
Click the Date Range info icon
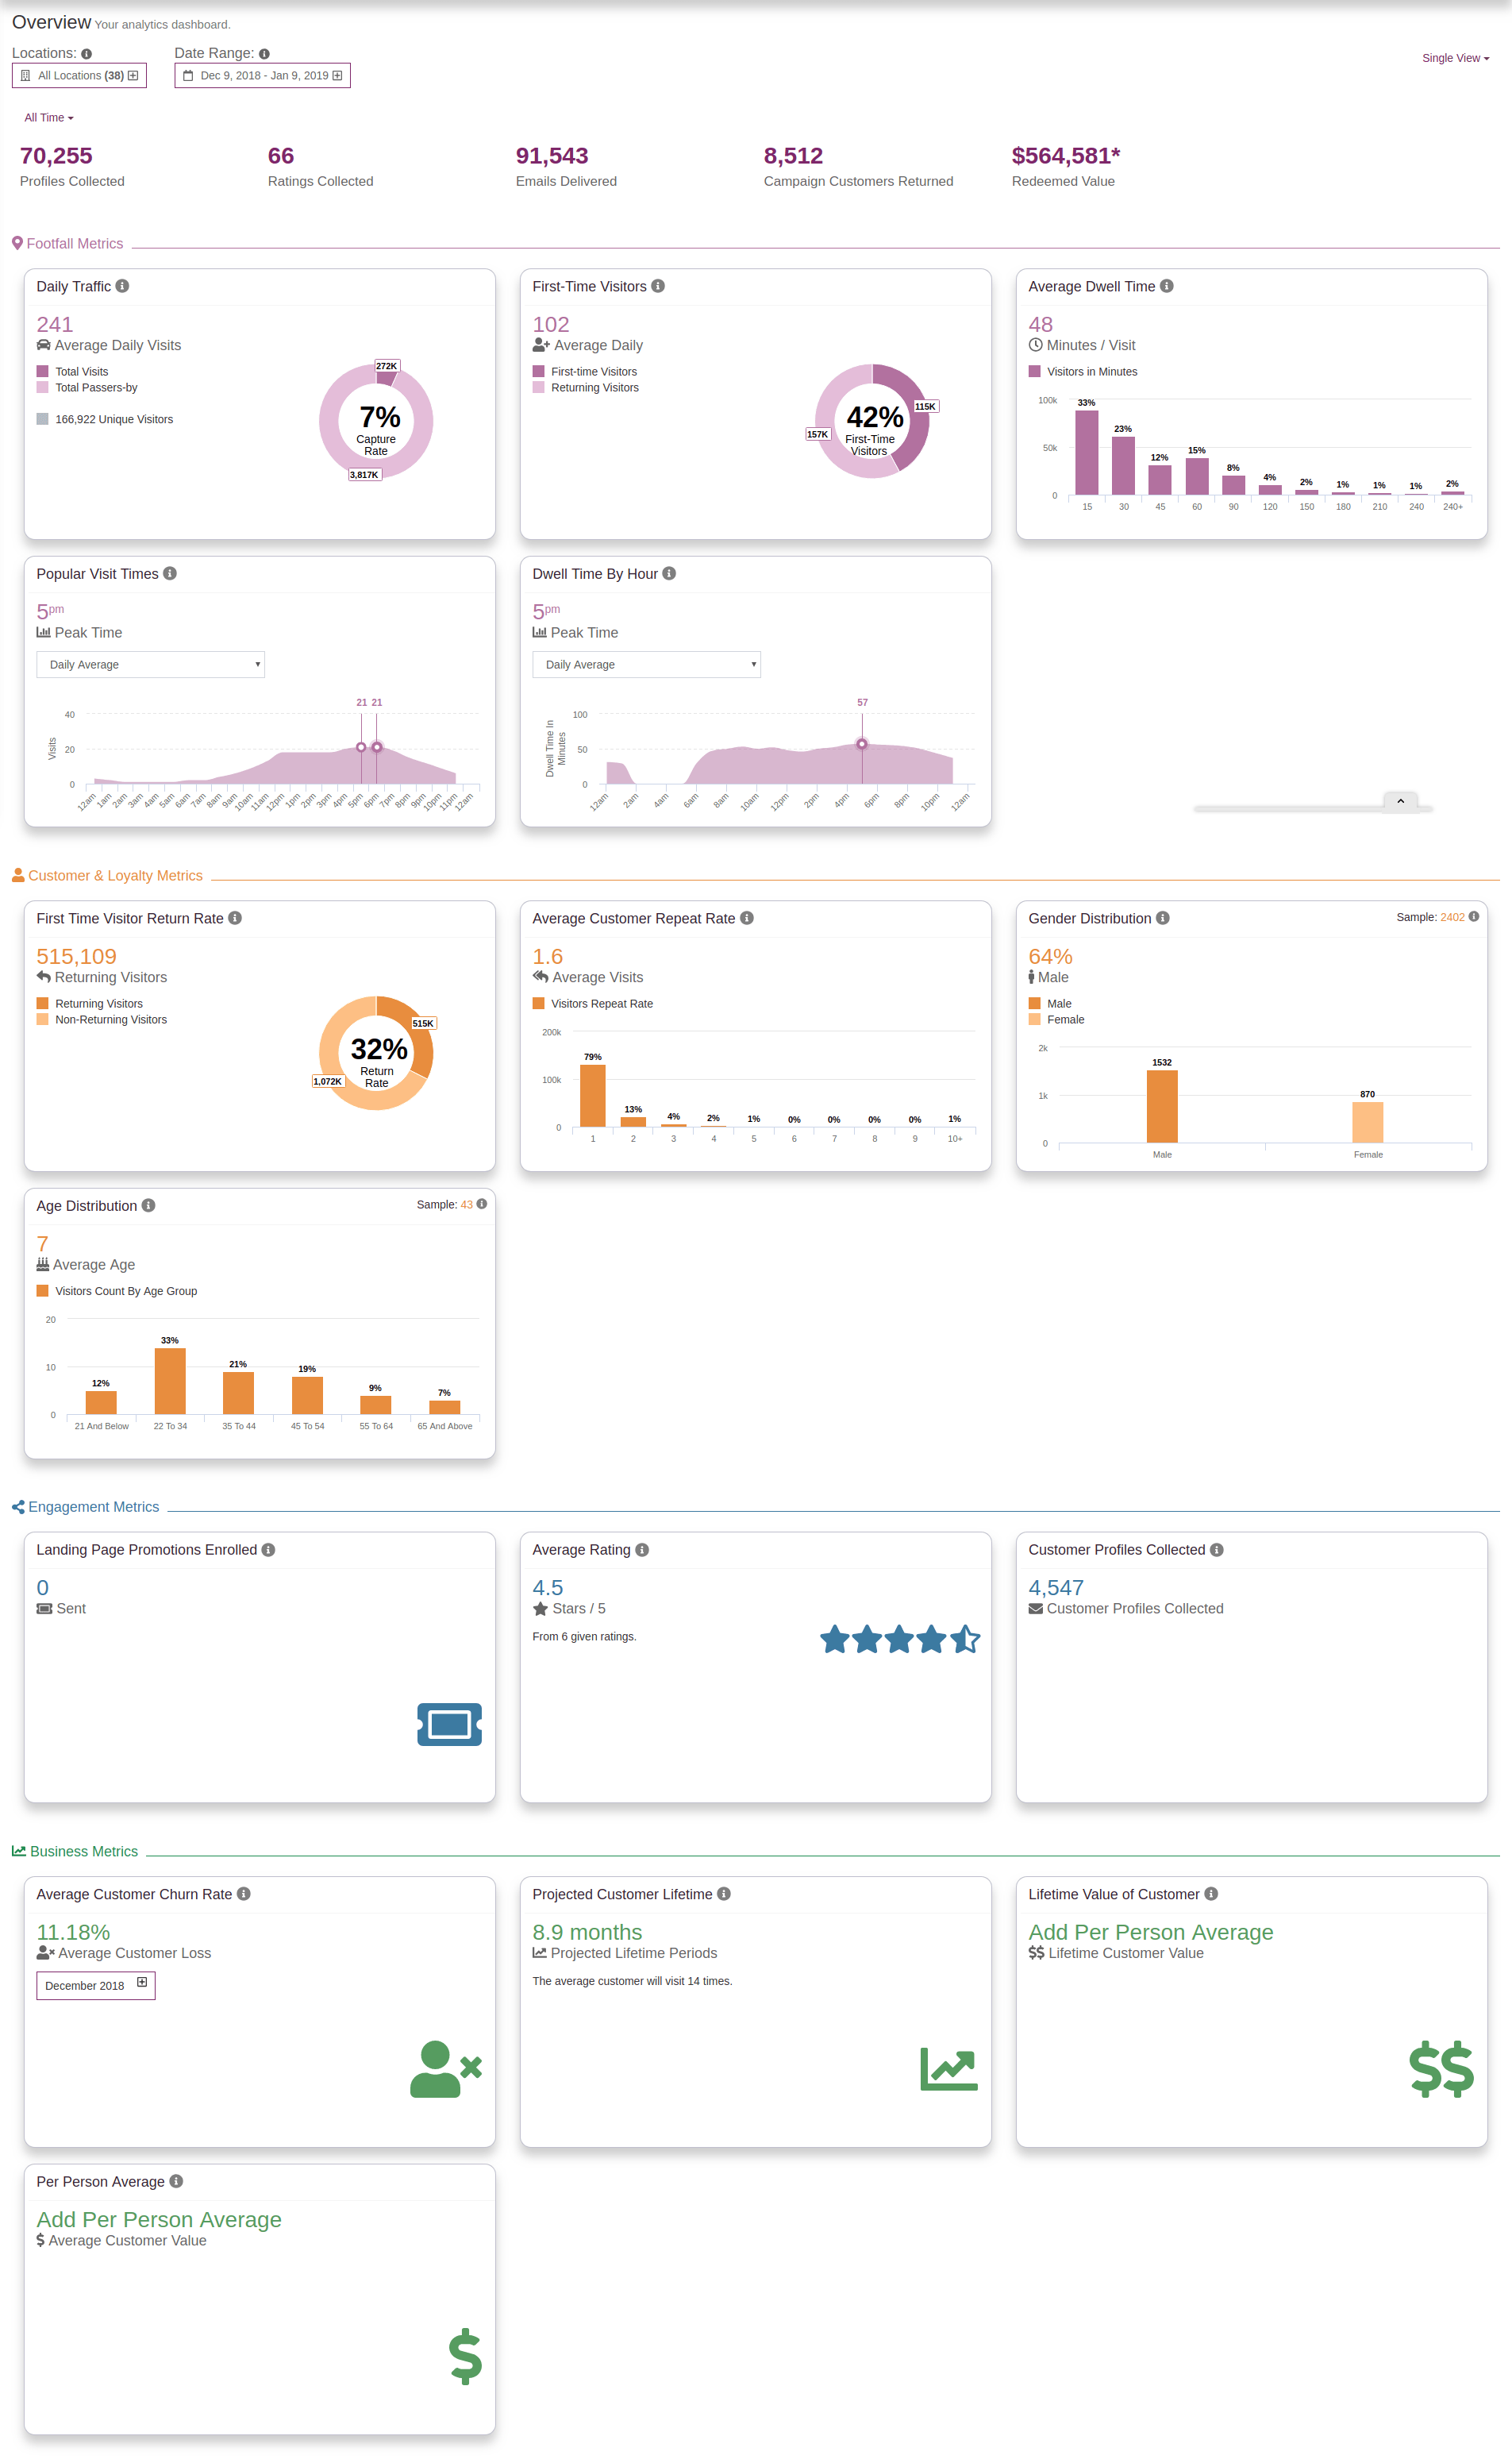coord(264,54)
